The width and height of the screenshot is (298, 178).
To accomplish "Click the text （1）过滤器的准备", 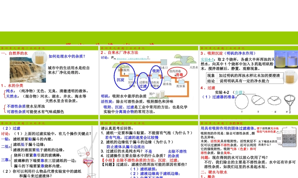I will pos(218,97).
